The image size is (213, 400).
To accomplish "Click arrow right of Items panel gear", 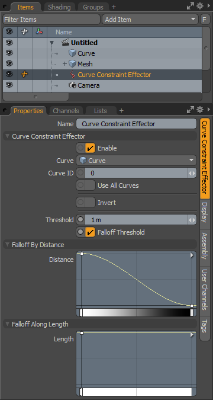I will (209, 7).
